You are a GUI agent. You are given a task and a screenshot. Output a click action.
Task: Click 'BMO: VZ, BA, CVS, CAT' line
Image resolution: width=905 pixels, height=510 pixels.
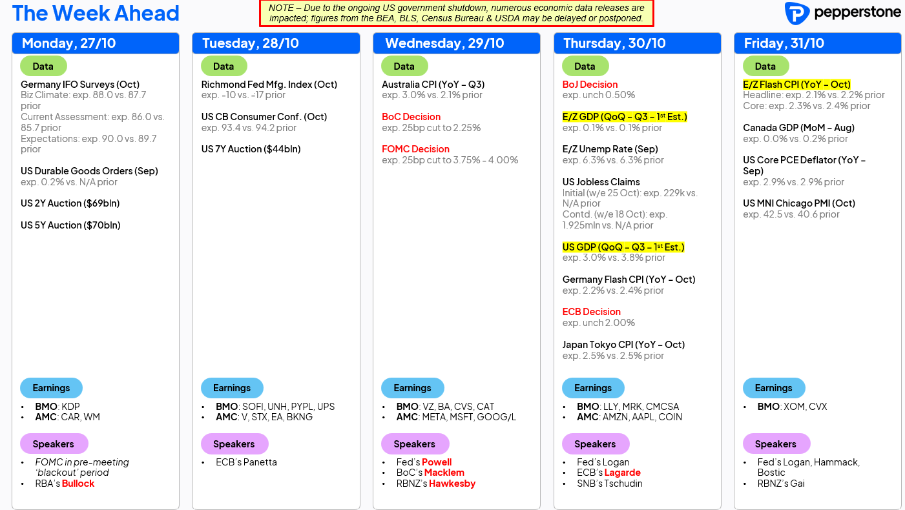[445, 407]
